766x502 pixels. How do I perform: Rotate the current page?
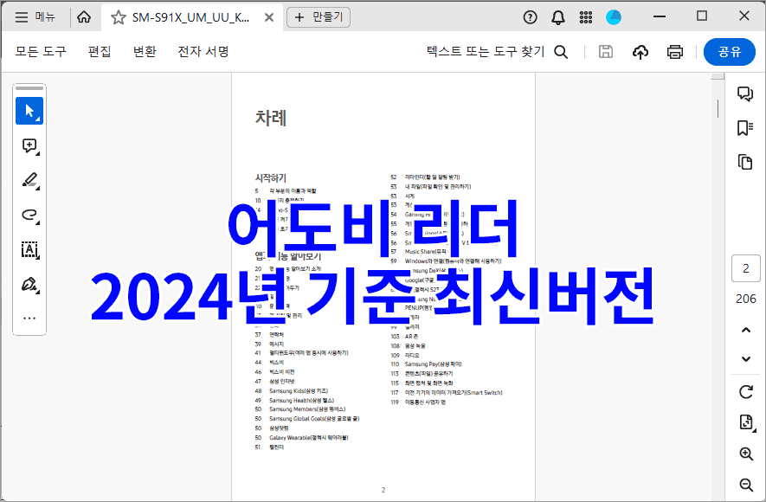[745, 391]
